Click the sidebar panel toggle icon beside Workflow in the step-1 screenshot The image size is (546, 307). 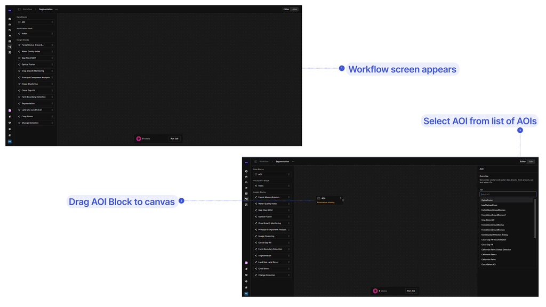click(x=19, y=10)
